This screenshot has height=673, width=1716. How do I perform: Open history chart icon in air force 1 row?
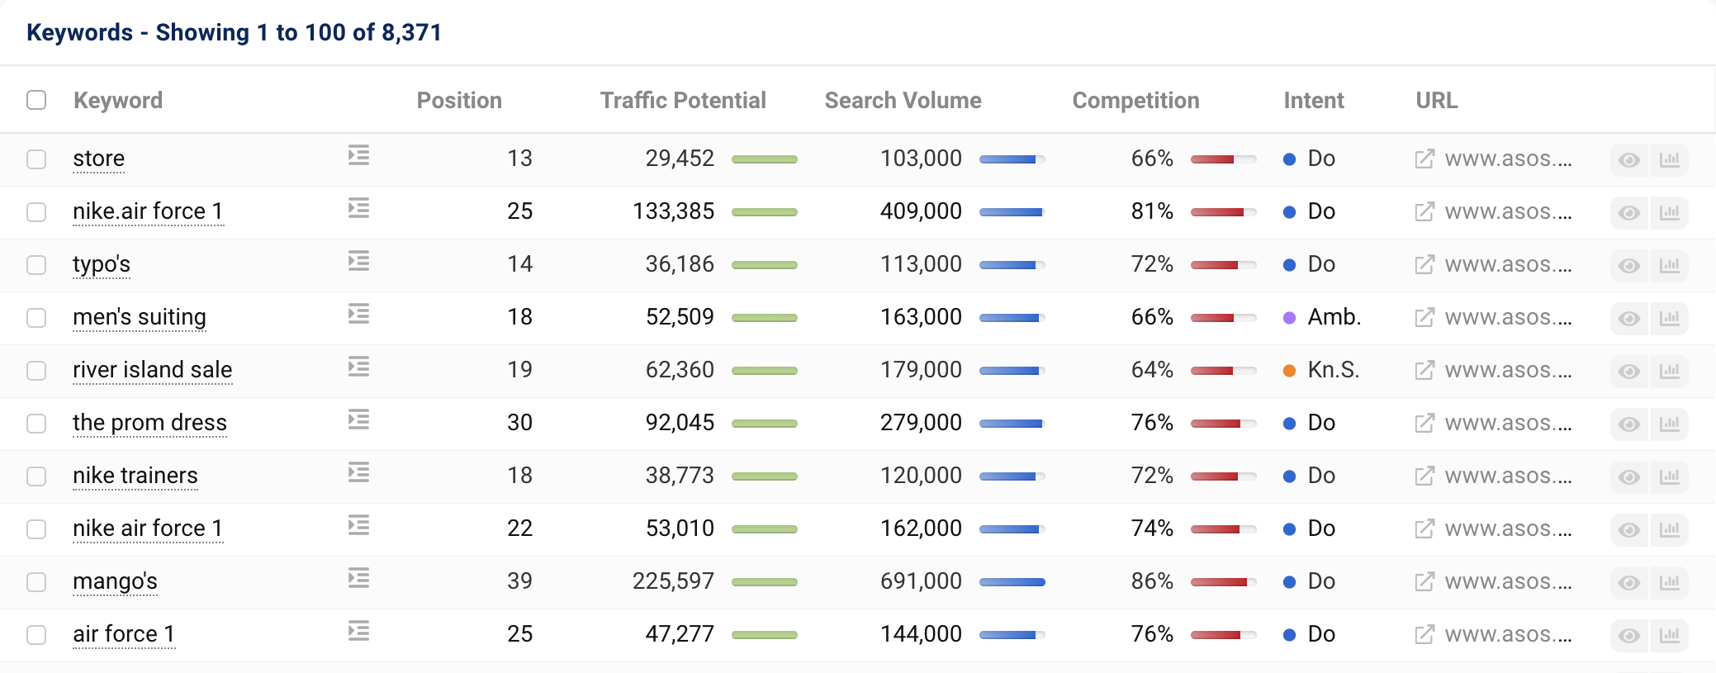point(1669,635)
